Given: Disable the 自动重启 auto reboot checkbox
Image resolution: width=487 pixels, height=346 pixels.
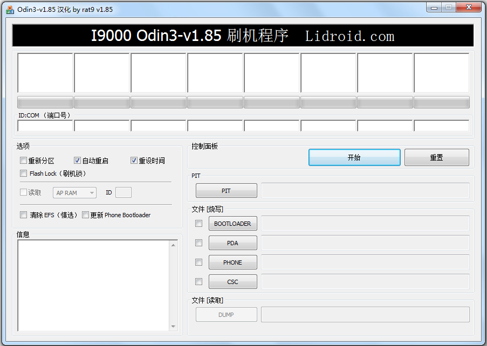Looking at the screenshot, I should pyautogui.click(x=77, y=160).
